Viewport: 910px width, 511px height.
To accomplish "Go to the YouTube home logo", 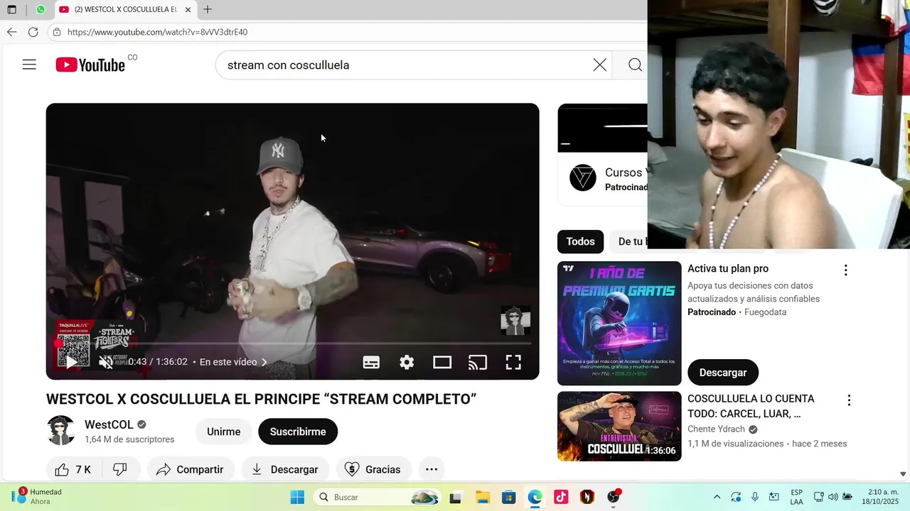I will pos(90,65).
